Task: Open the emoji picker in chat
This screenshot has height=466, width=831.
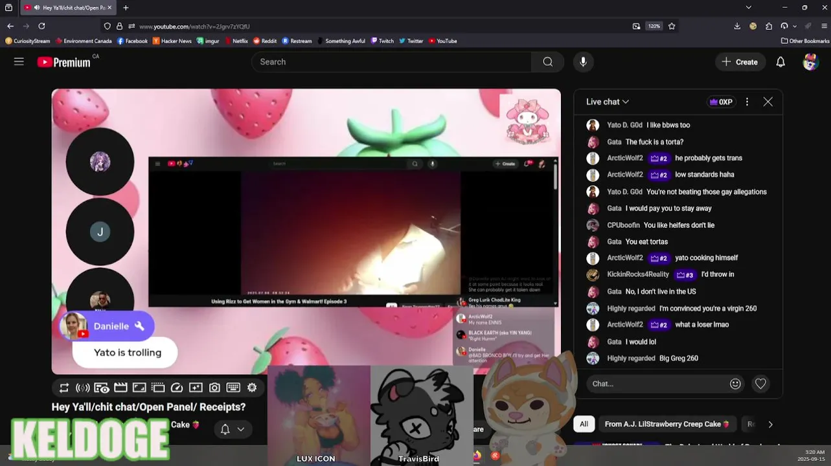Action: [735, 384]
